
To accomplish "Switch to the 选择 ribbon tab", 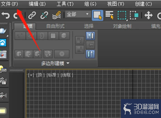I will click(x=89, y=26).
